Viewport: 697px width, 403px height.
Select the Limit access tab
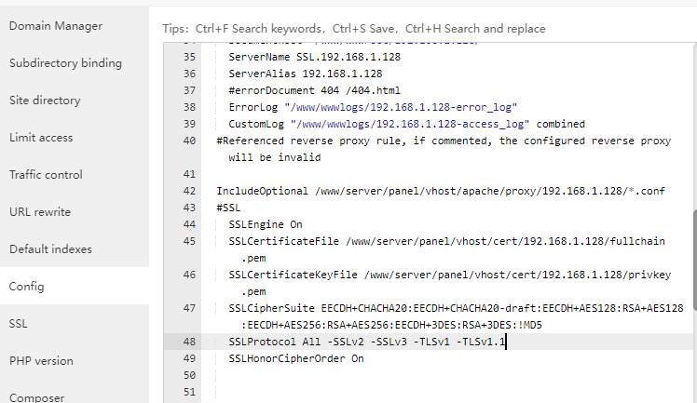point(41,138)
